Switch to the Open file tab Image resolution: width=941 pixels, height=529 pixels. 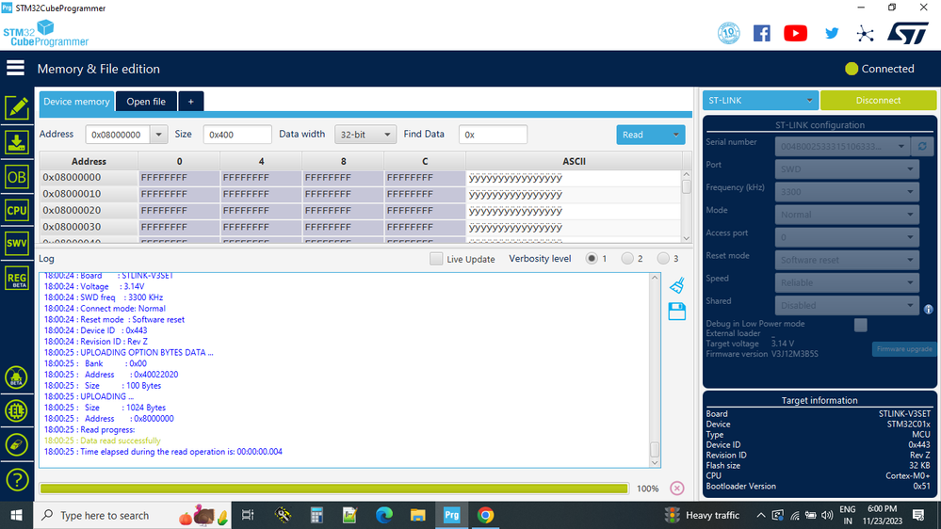point(146,102)
